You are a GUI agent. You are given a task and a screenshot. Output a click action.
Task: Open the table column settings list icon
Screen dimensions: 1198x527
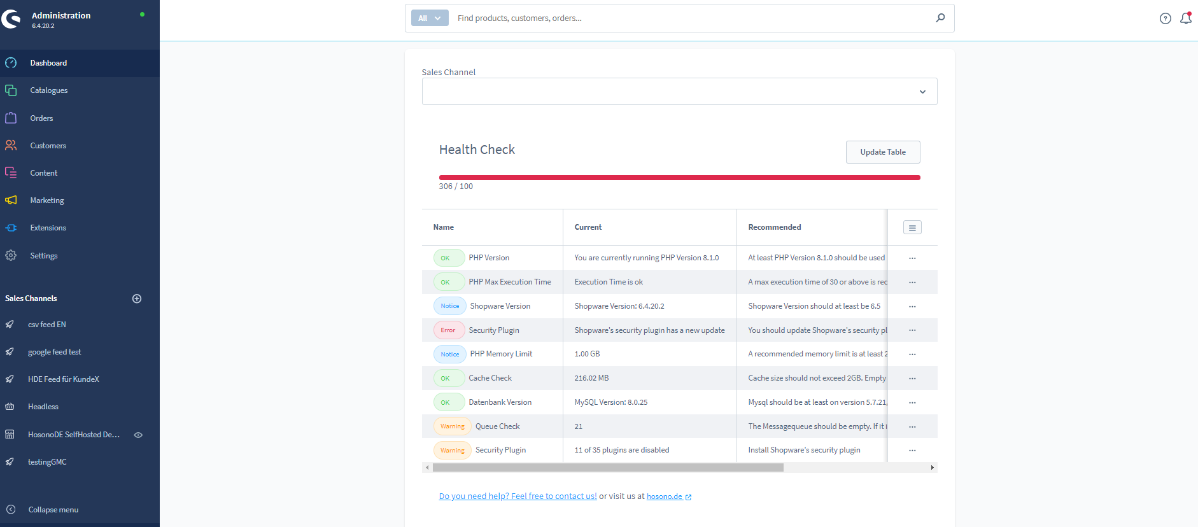coord(912,227)
